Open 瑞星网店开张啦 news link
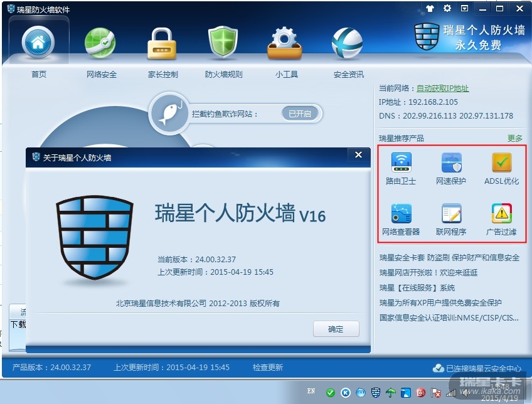This screenshot has height=404, width=532. [428, 273]
